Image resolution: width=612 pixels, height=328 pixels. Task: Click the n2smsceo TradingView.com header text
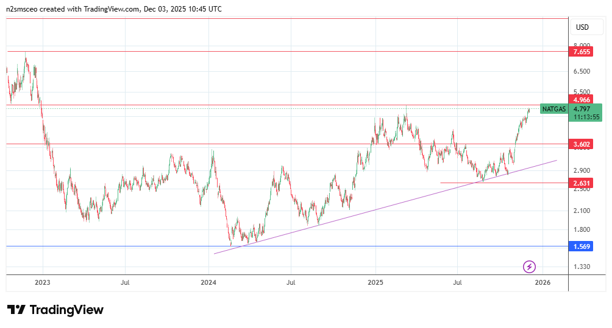point(114,9)
